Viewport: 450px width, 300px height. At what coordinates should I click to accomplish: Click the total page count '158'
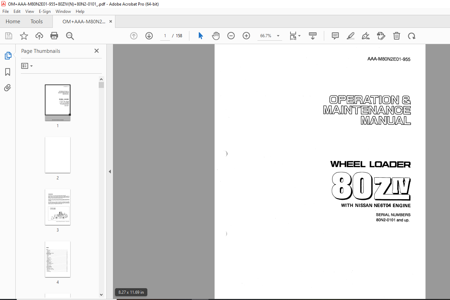[179, 36]
